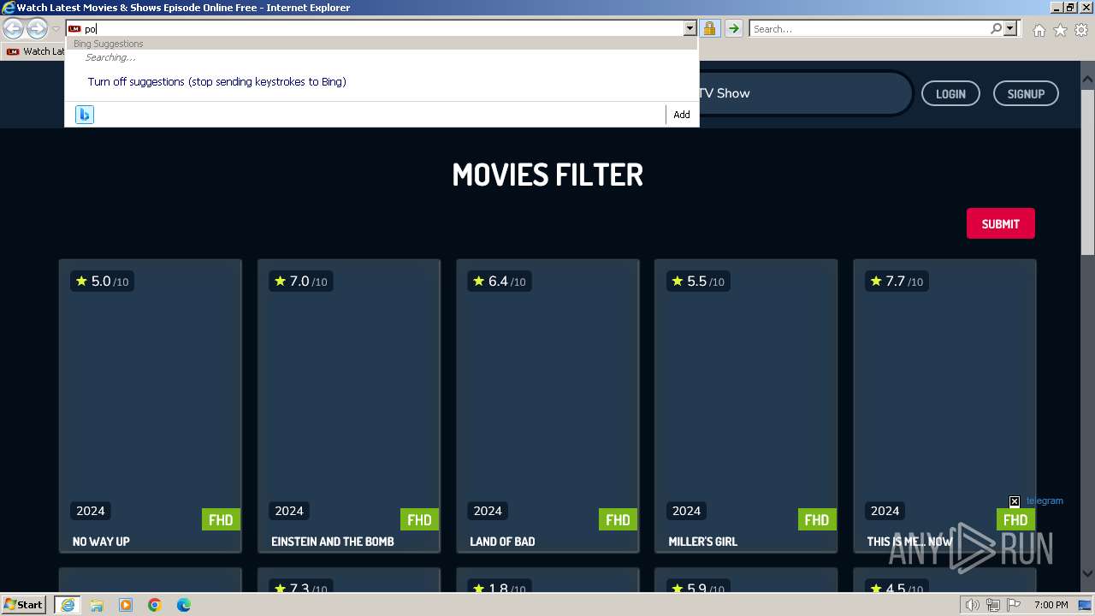Viewport: 1095px width, 616px height.
Task: Open the recent pages dropdown beside Forward
Action: coord(56,29)
